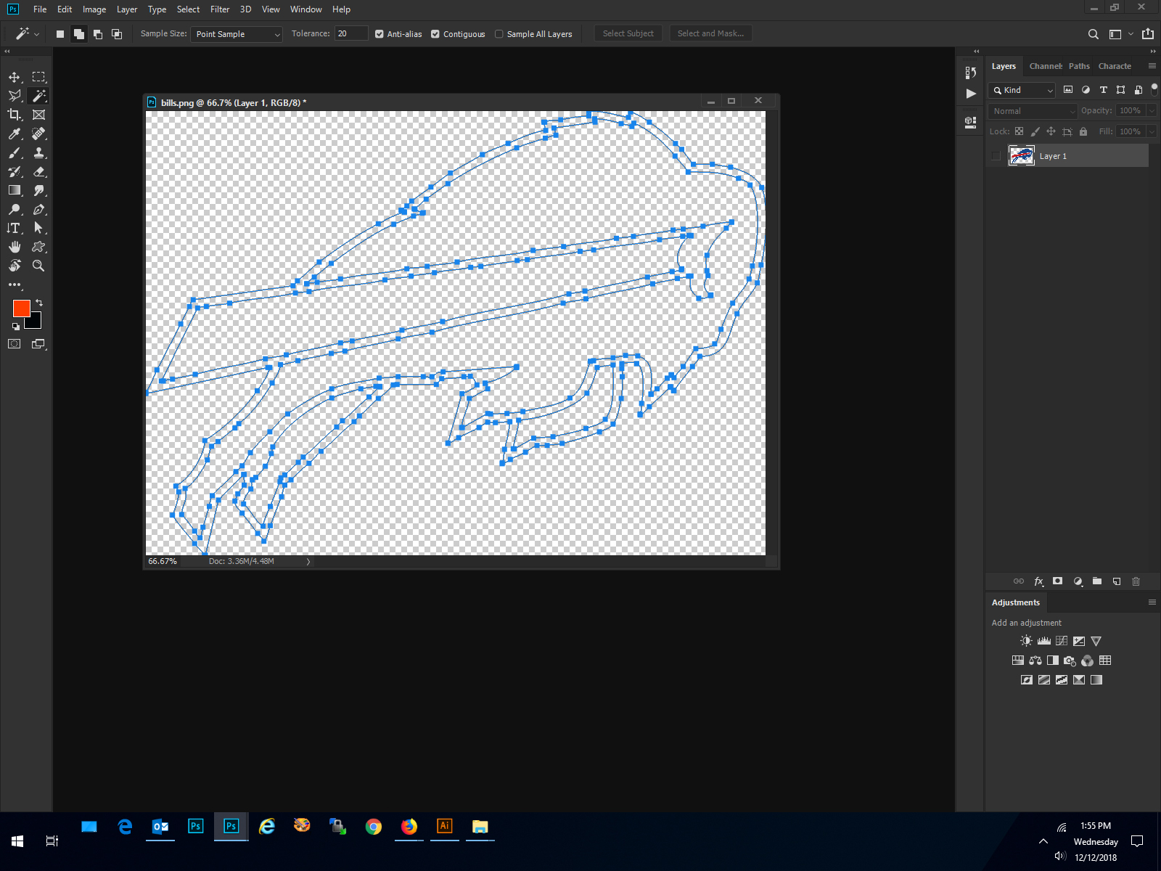This screenshot has width=1161, height=871.
Task: Select the Gradient tool
Action: tap(15, 190)
